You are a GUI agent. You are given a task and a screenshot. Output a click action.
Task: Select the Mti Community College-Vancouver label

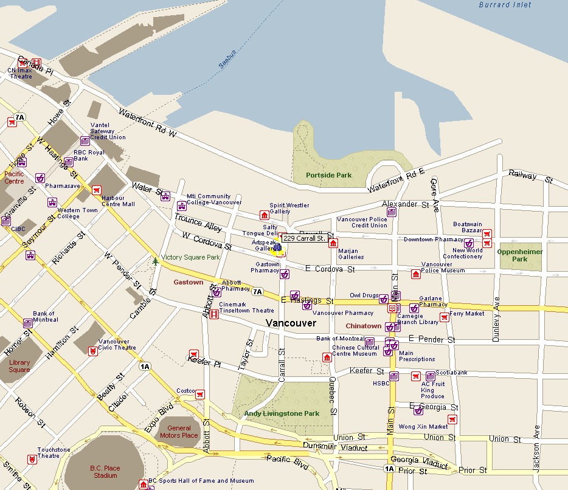[x=214, y=199]
